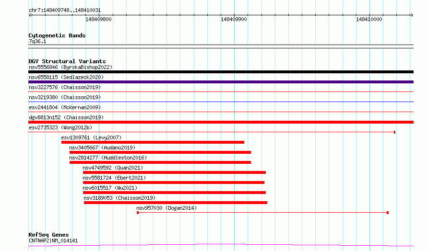Click the ruler's right scroll arrow
The height and width of the screenshot is (251, 427).
[412, 15]
